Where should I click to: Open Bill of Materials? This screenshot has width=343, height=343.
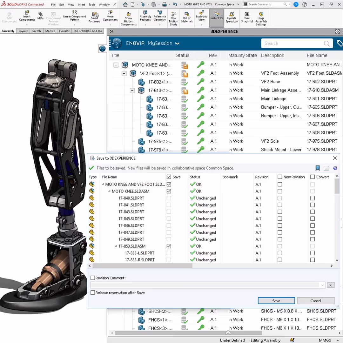(187, 17)
